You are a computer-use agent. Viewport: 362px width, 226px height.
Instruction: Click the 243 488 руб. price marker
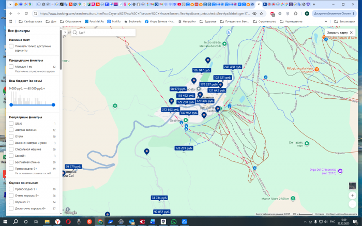pyautogui.click(x=233, y=67)
